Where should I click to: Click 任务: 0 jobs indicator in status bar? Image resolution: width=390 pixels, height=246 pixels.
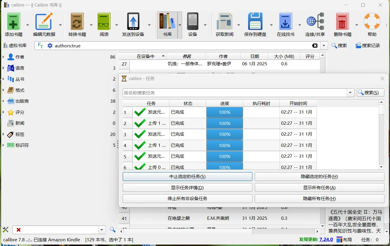point(370,240)
